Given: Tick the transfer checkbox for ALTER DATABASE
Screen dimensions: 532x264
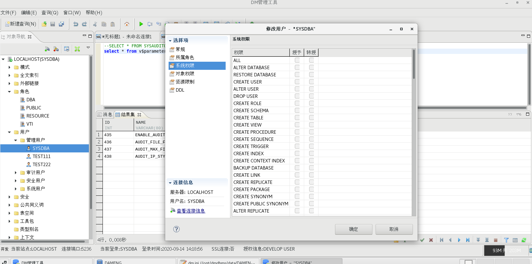Looking at the screenshot, I should pos(311,67).
